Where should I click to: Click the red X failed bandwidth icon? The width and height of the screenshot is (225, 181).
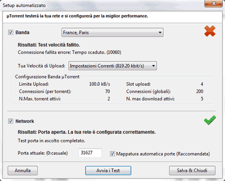[210, 31]
